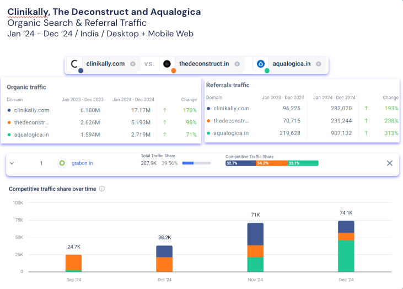Click the 74.1K label above Dec bar
This screenshot has width=403, height=289.
tap(346, 213)
